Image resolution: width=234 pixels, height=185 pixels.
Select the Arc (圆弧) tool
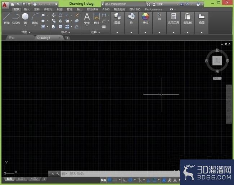pos(35,19)
